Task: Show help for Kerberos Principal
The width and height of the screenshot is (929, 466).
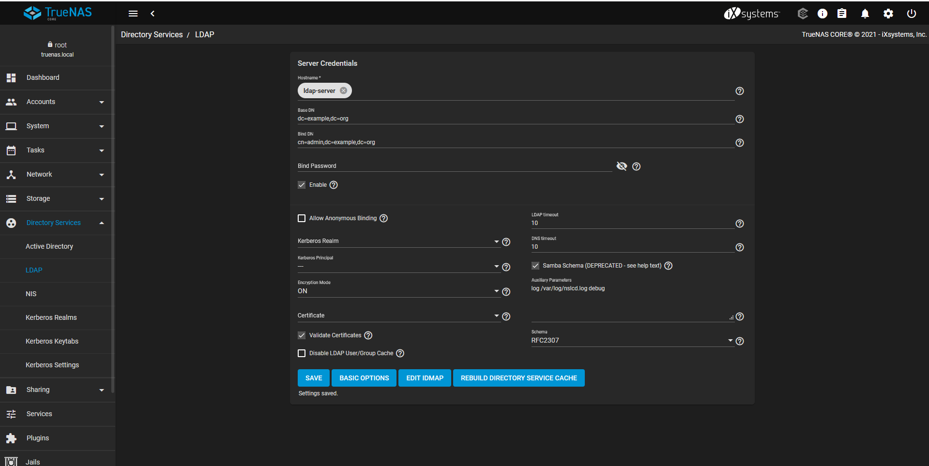Action: pyautogui.click(x=506, y=267)
